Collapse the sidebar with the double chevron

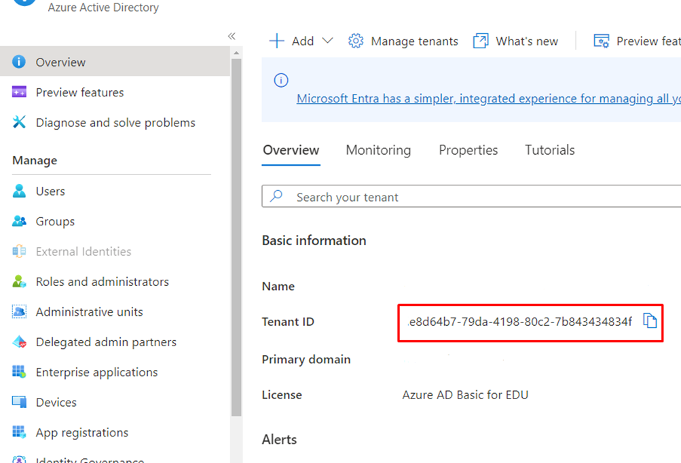(x=232, y=36)
